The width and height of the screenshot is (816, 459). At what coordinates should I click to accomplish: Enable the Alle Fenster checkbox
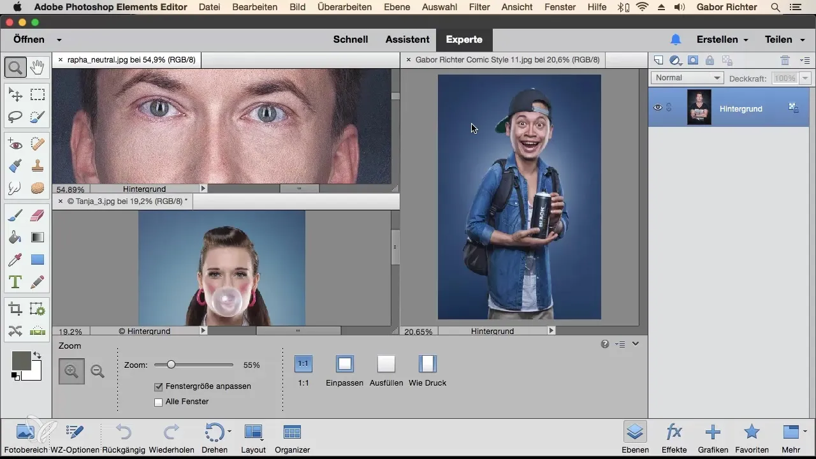(158, 402)
